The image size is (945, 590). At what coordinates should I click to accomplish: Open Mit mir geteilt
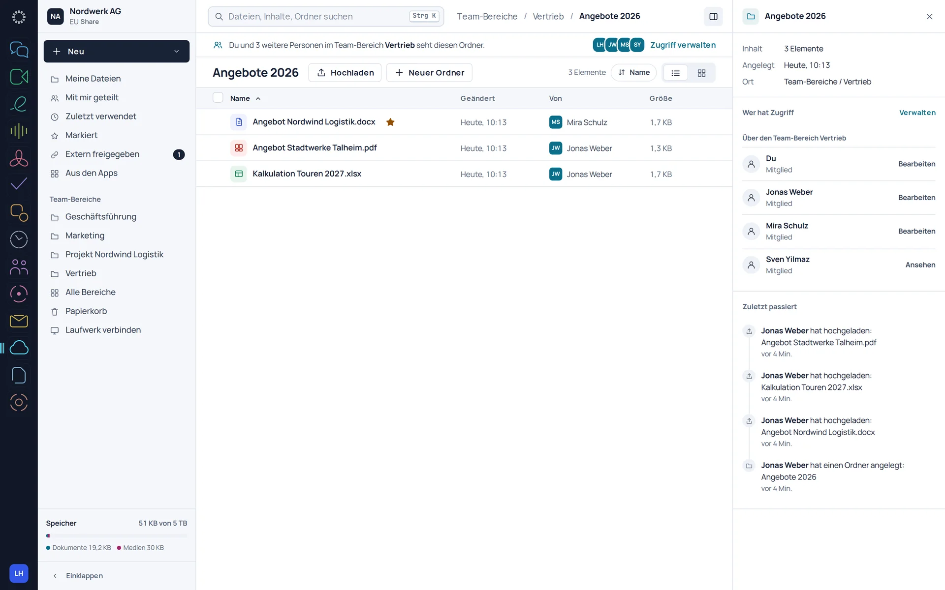(x=117, y=97)
